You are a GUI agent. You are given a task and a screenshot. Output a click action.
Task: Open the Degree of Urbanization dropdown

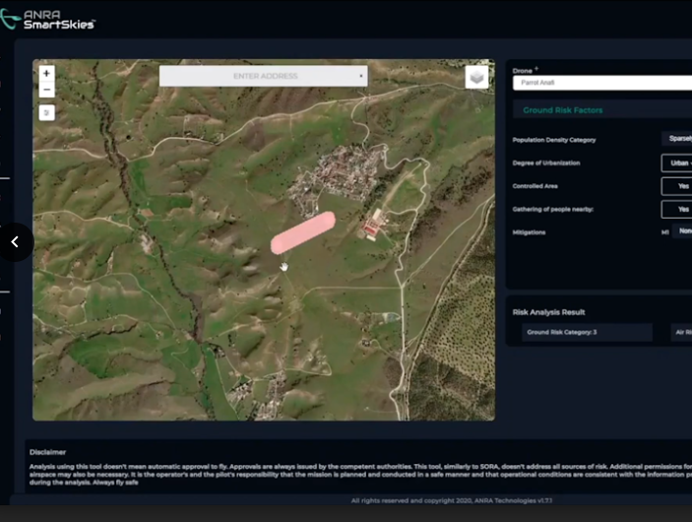pos(676,163)
